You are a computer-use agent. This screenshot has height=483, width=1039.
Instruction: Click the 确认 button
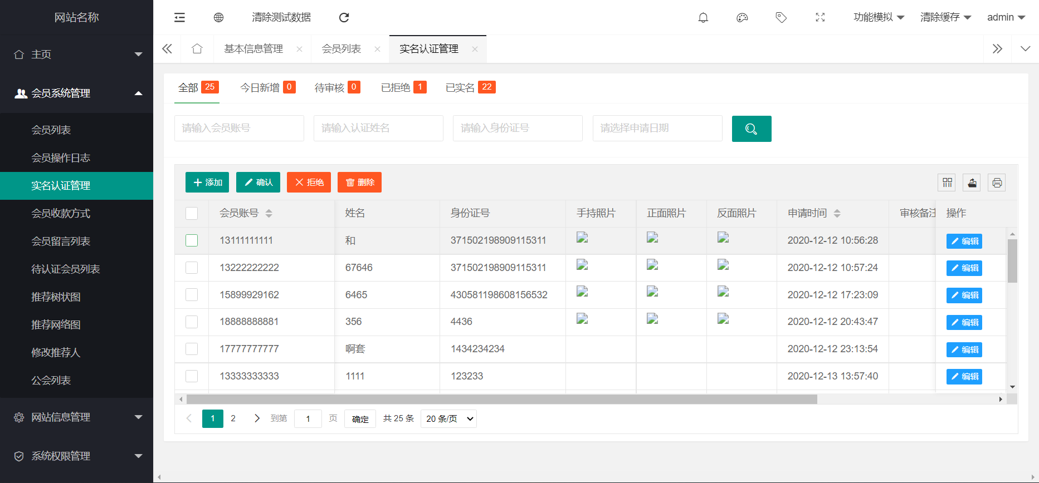[258, 183]
